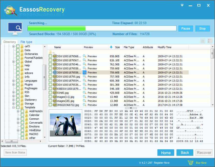Click the thumbnail view icon
The width and height of the screenshot is (215, 167).
203,41
